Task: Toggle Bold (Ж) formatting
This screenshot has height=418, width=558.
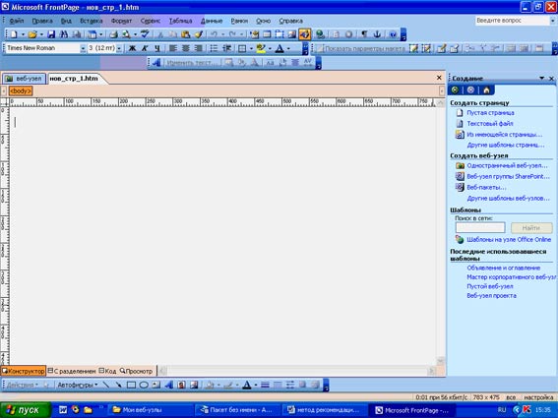Action: click(132, 48)
